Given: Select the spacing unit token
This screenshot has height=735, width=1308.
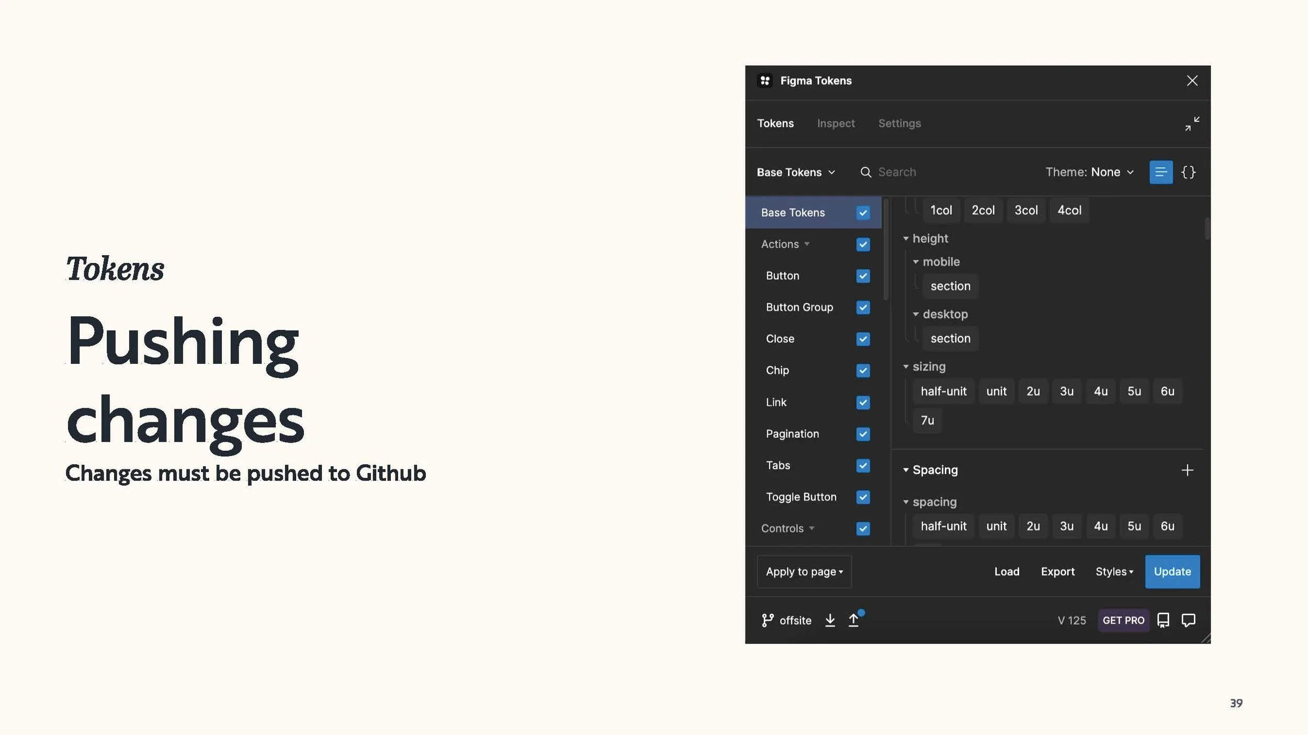Looking at the screenshot, I should [x=996, y=526].
